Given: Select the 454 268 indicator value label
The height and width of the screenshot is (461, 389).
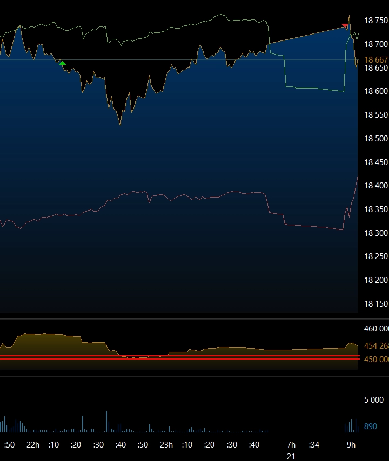Looking at the screenshot, I should [x=376, y=346].
